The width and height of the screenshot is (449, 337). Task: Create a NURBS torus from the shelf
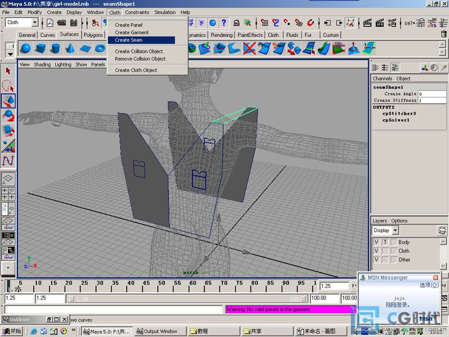pyautogui.click(x=100, y=48)
